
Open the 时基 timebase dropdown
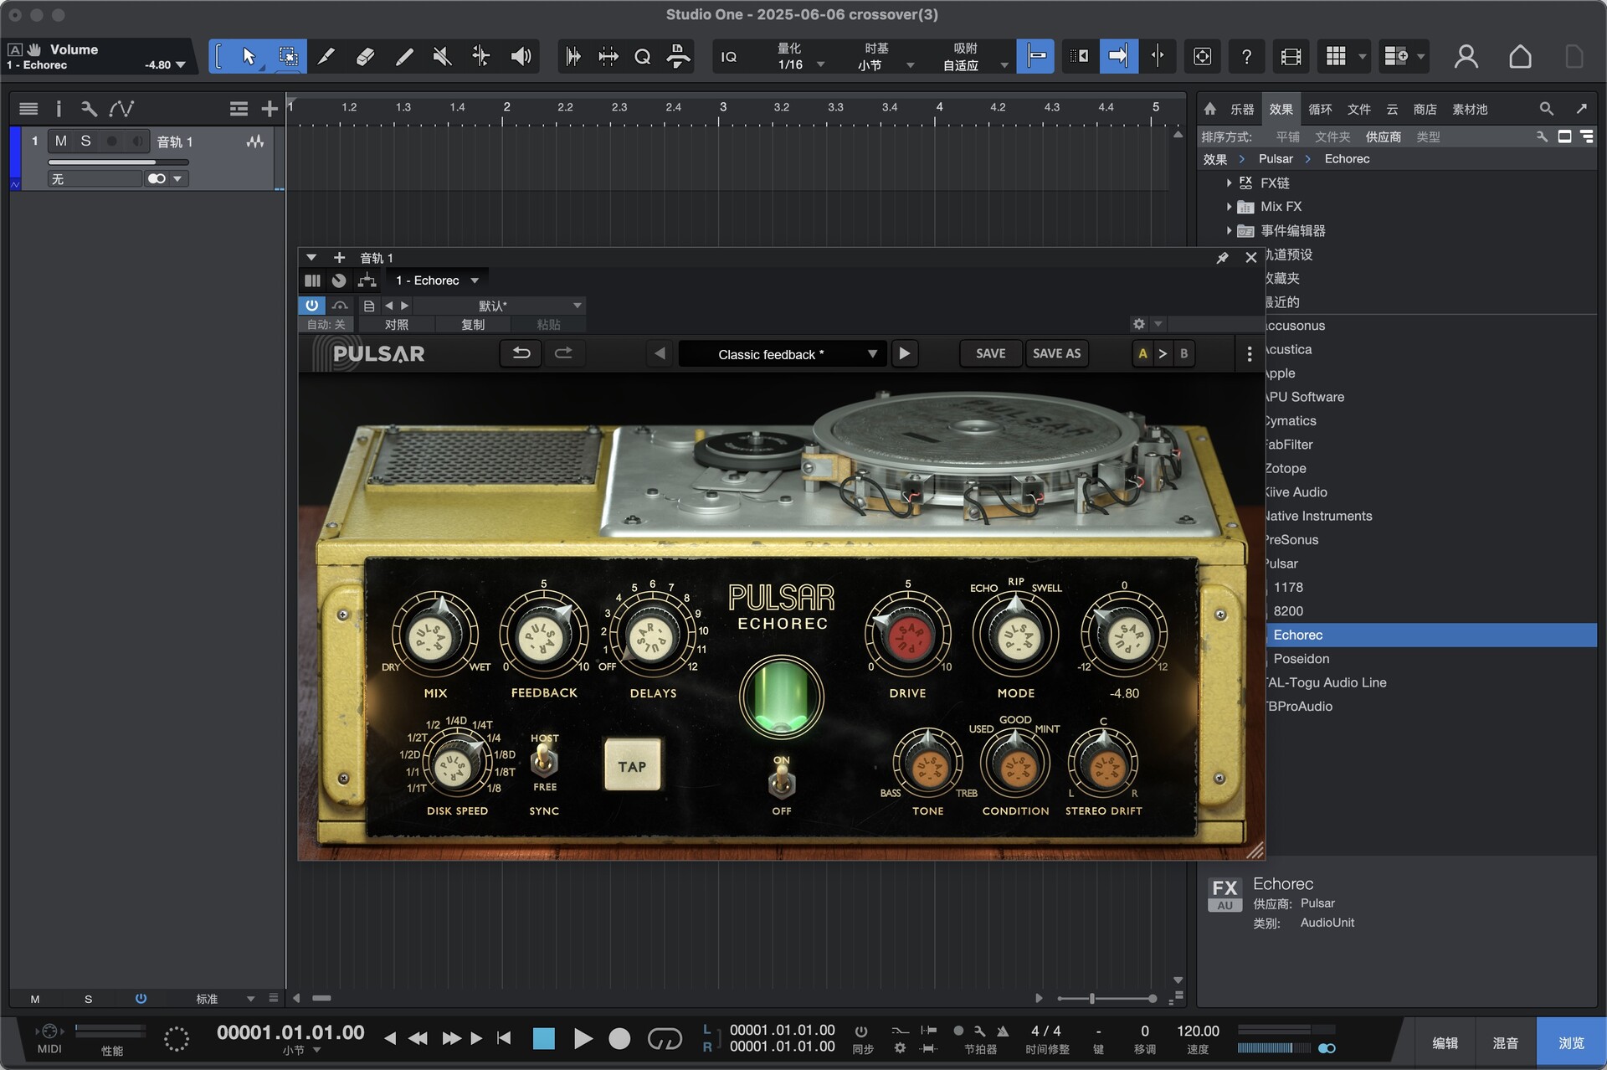(x=885, y=64)
